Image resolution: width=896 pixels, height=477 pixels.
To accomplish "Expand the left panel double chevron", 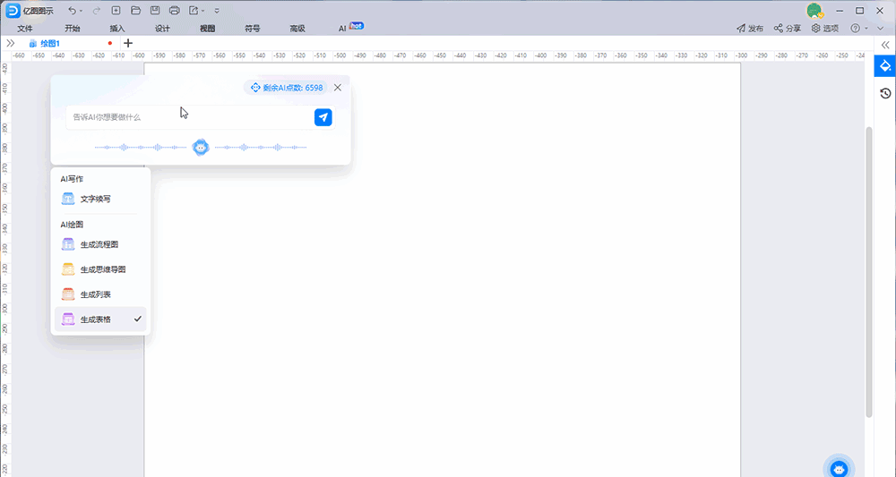I will (x=11, y=43).
